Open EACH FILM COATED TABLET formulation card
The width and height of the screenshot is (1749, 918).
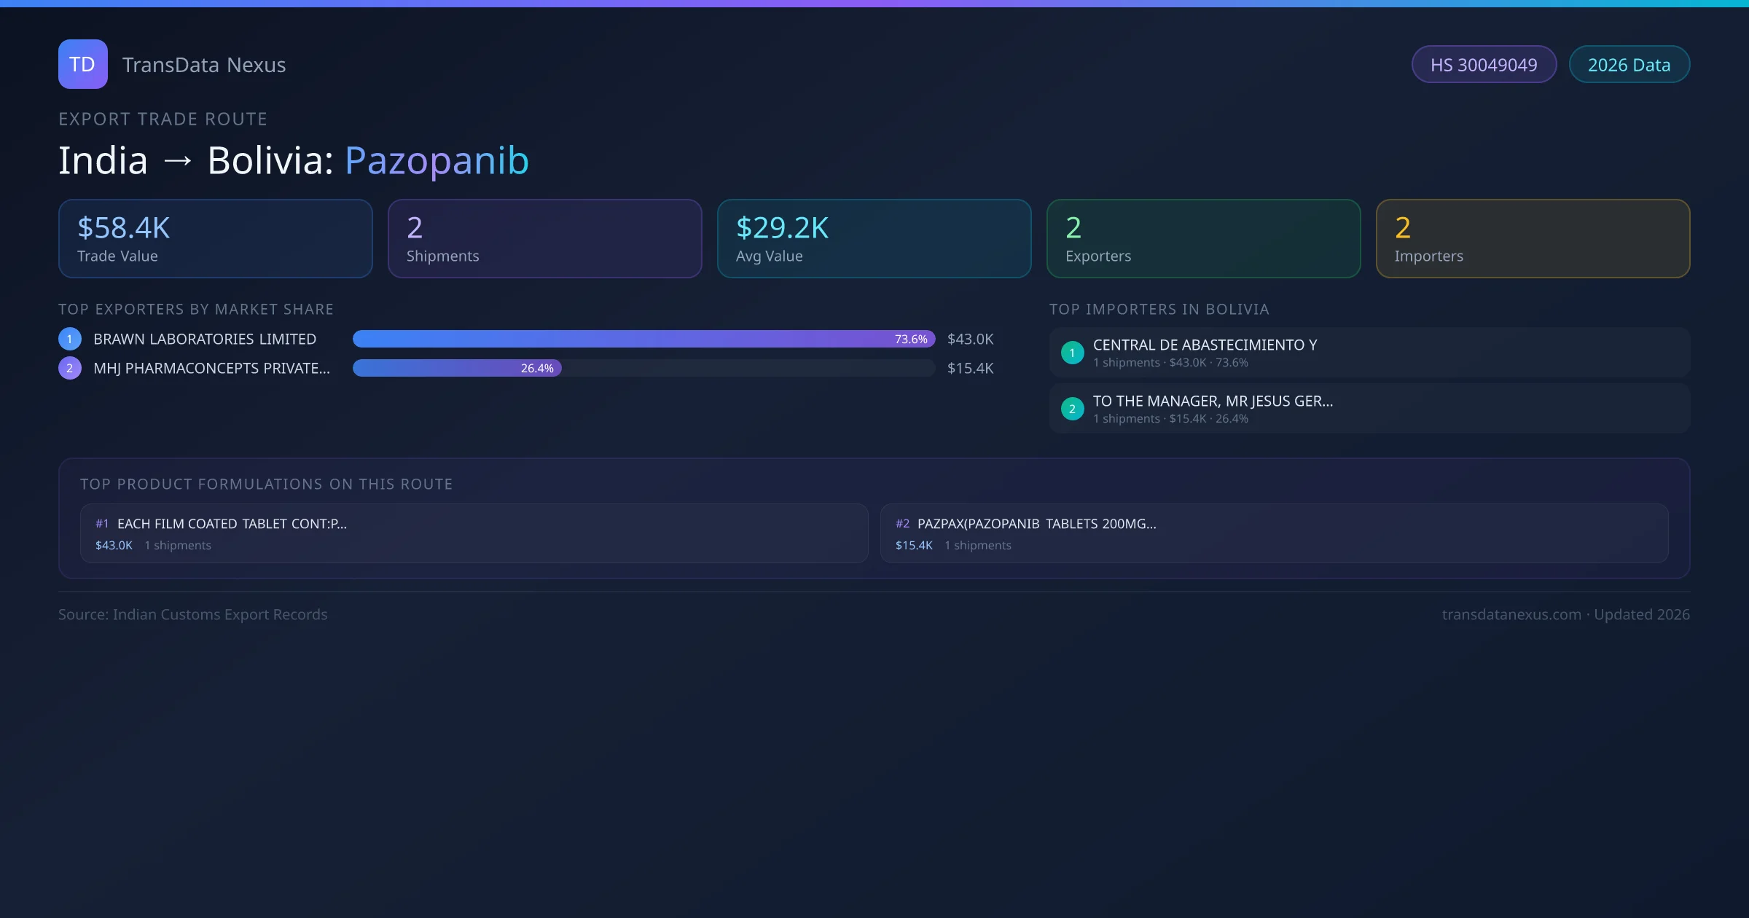[x=474, y=533]
